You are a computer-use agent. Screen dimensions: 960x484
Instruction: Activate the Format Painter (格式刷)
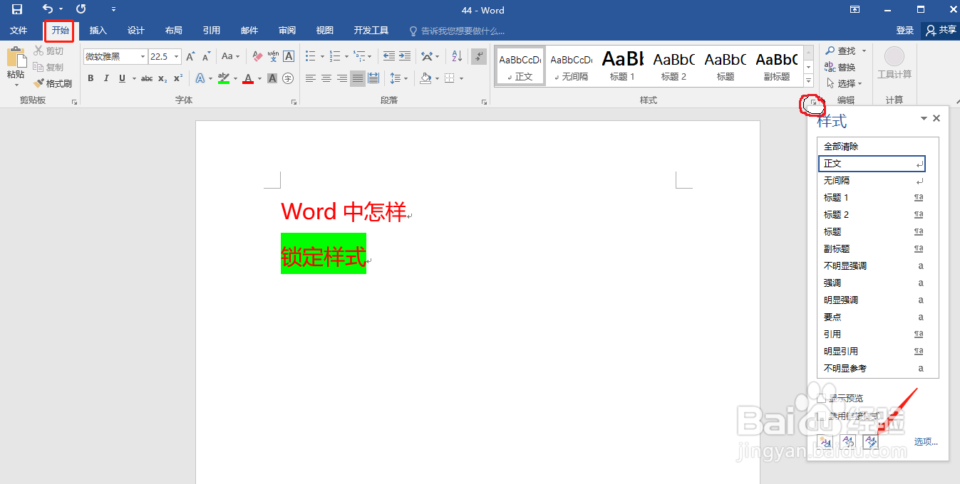click(x=53, y=84)
